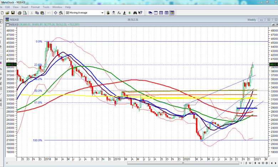Save the chart using the floppy icon
This screenshot has width=278, height=167.
[x=14, y=13]
